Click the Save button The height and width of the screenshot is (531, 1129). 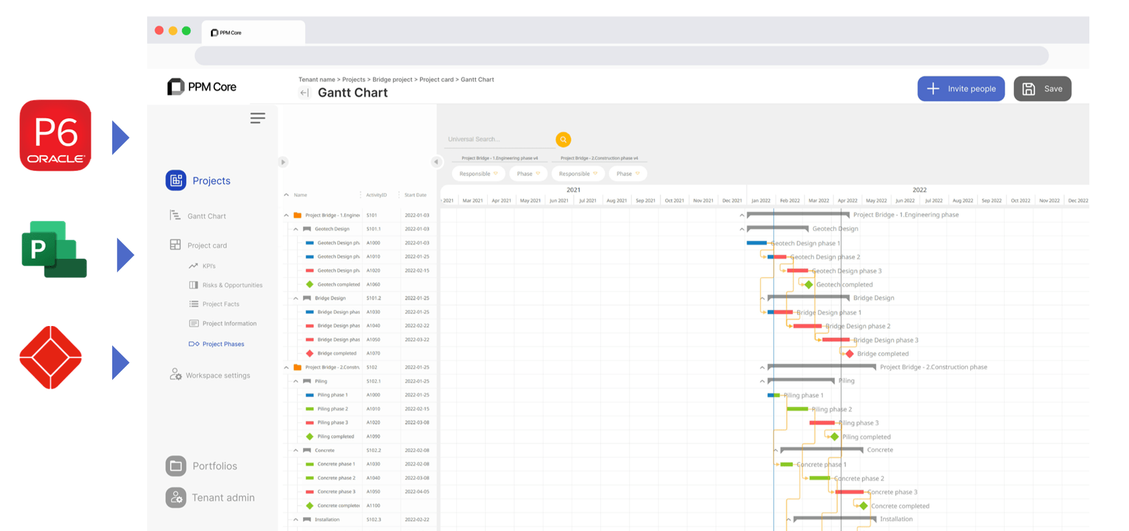pos(1042,89)
